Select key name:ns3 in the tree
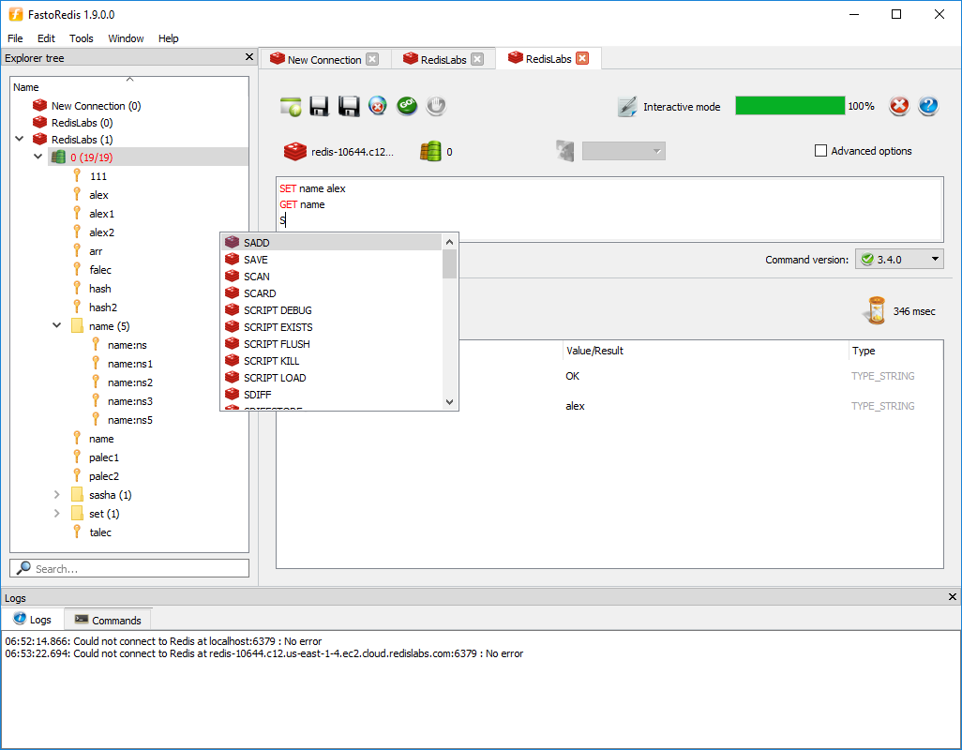 point(130,401)
